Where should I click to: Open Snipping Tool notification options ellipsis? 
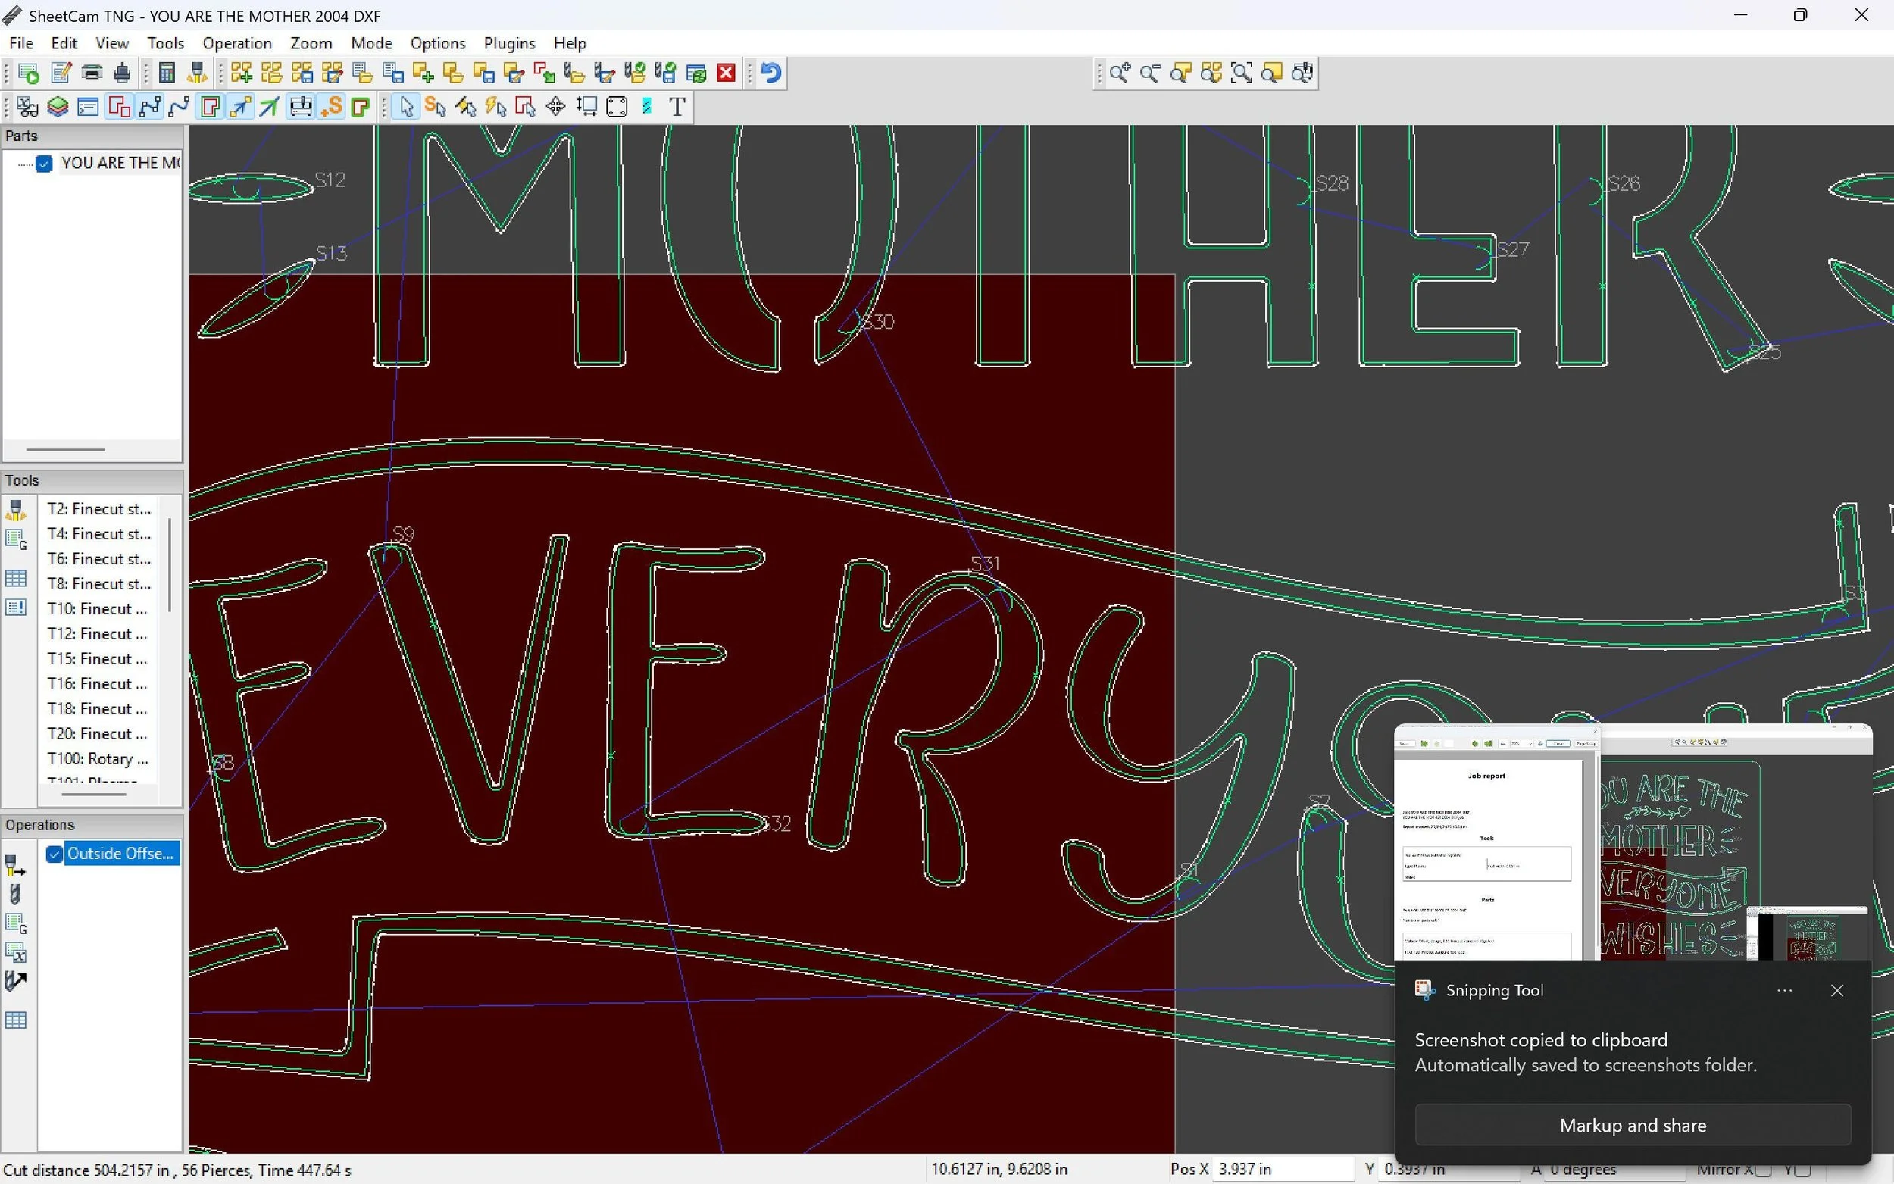[x=1784, y=991]
